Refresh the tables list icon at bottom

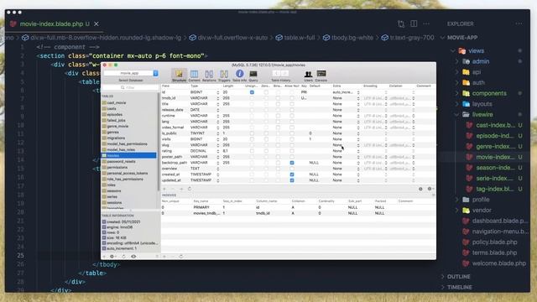coord(123,256)
